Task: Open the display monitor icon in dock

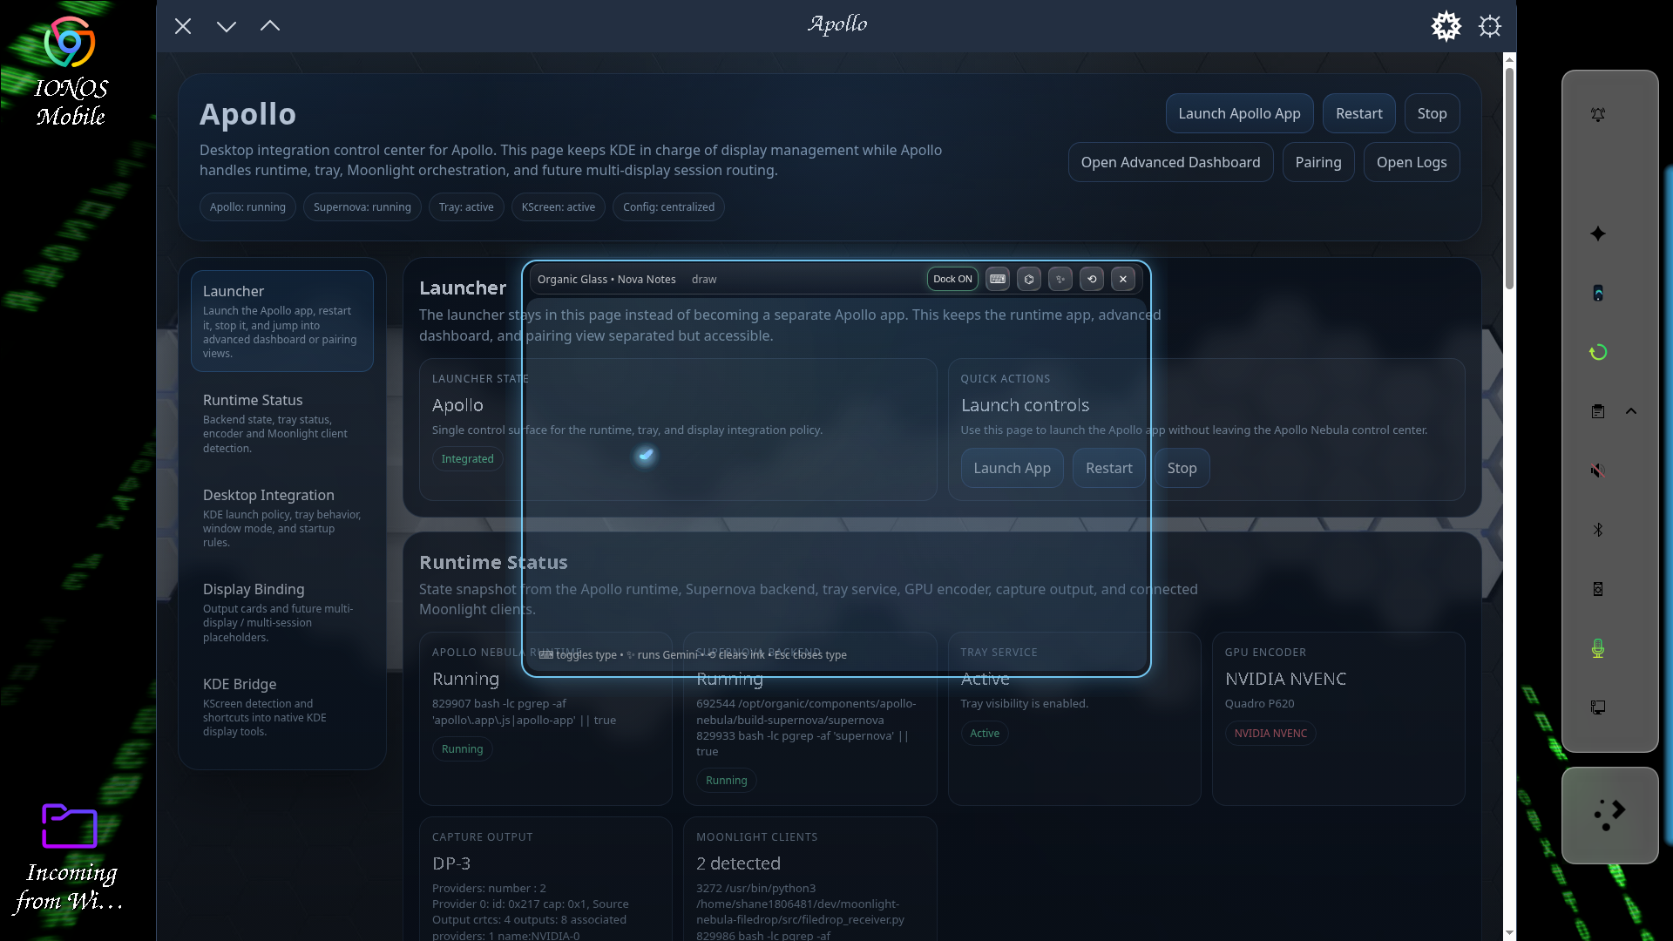Action: tap(1598, 707)
